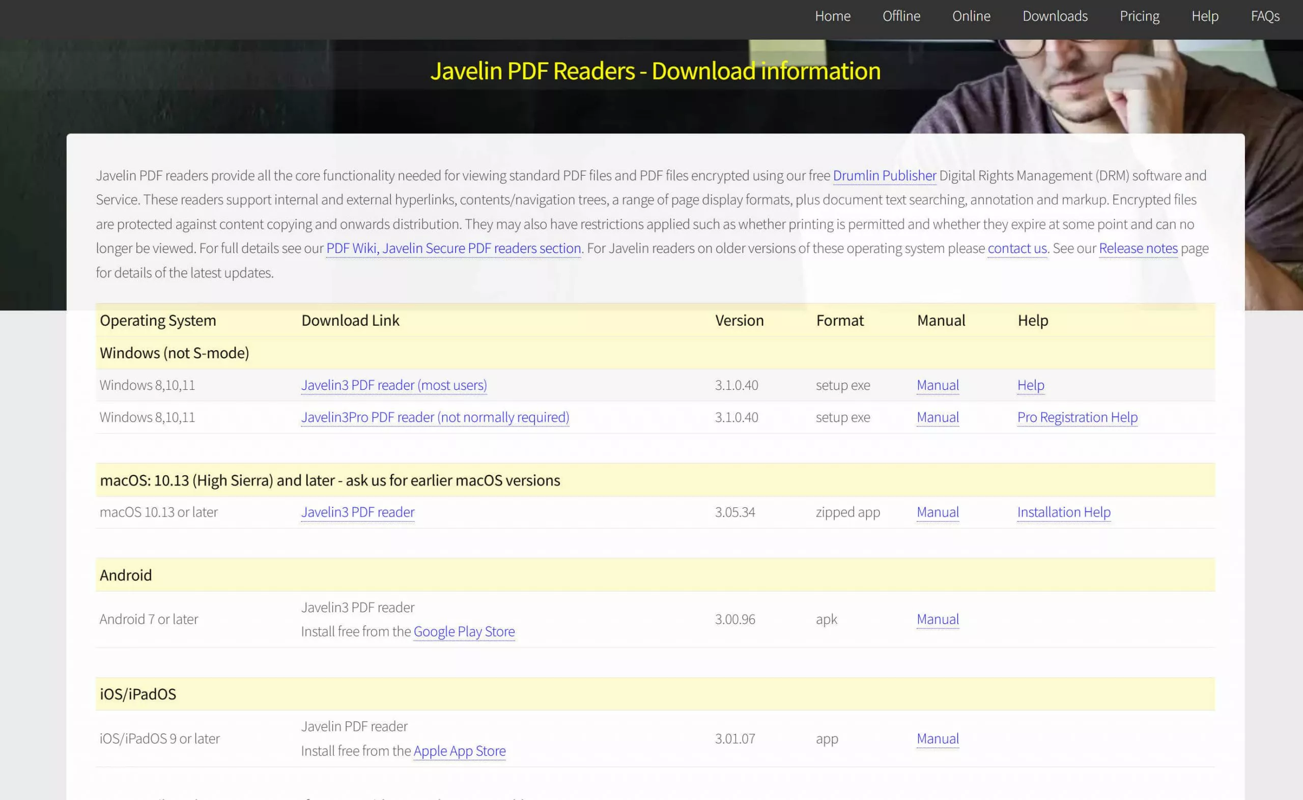Select version 3.05.34 in the macOS row
Viewport: 1303px width, 800px height.
click(735, 512)
